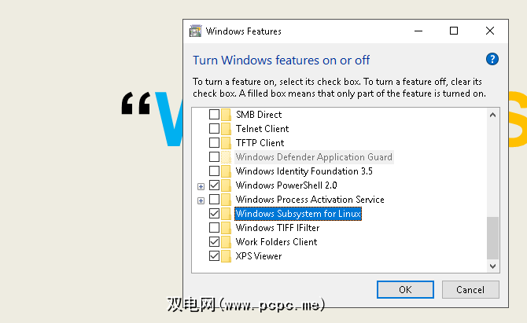This screenshot has width=527, height=323.
Task: Click the Windows PowerShell 2.0 folder icon
Action: pos(227,185)
